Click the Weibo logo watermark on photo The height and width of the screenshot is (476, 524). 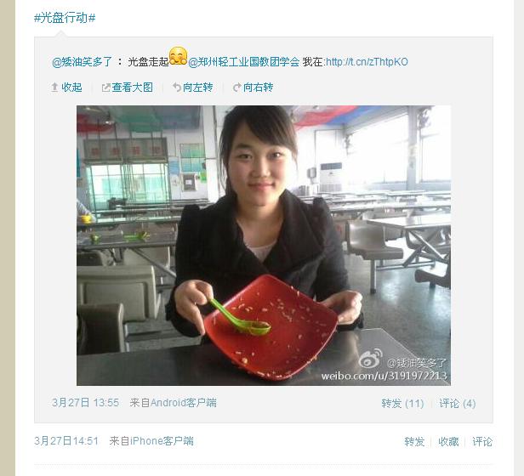coord(370,359)
